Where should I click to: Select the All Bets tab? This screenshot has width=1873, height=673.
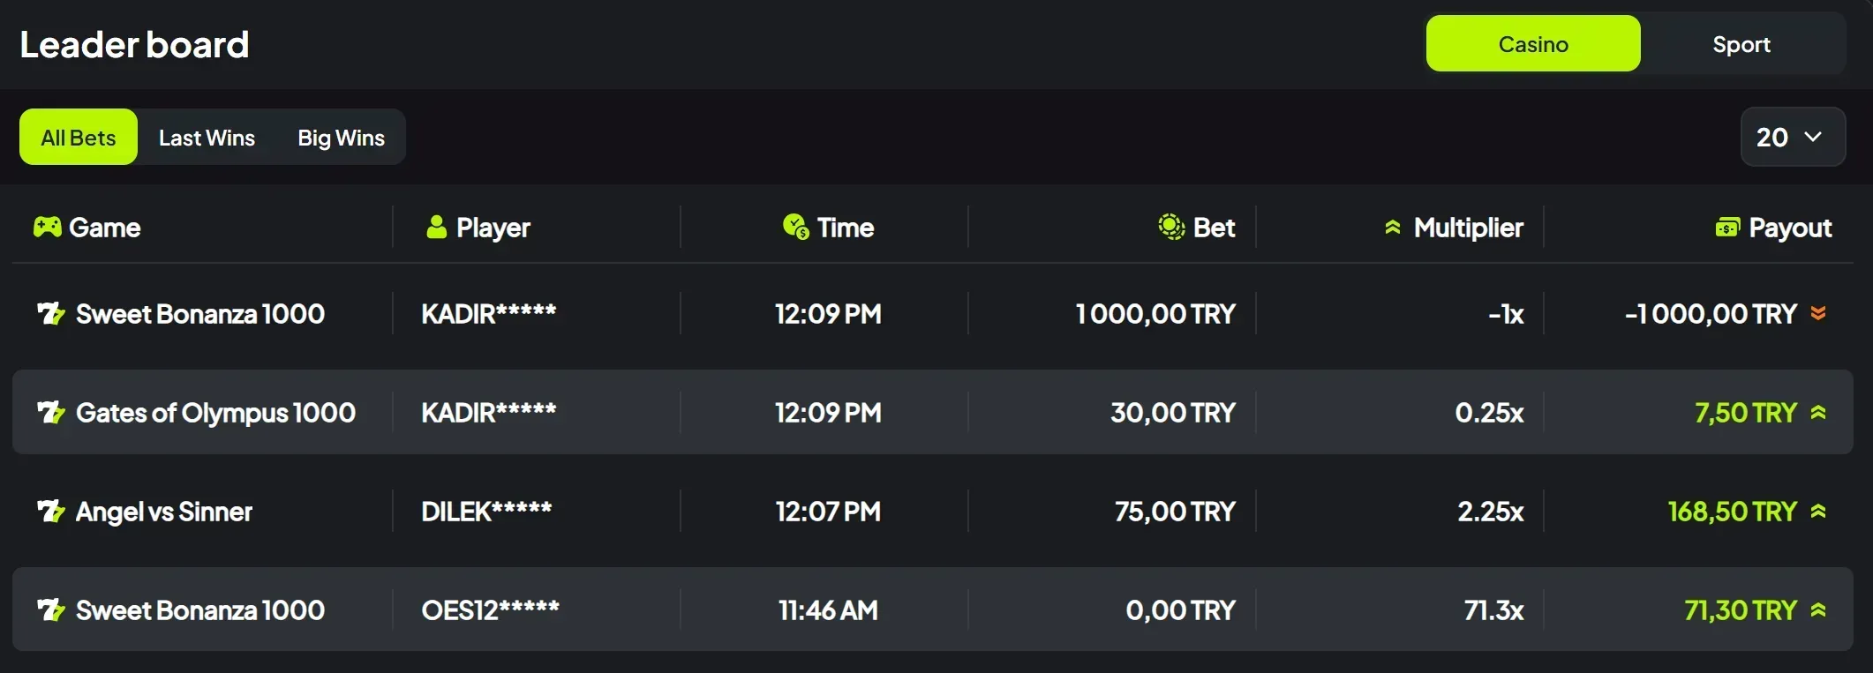pos(78,137)
